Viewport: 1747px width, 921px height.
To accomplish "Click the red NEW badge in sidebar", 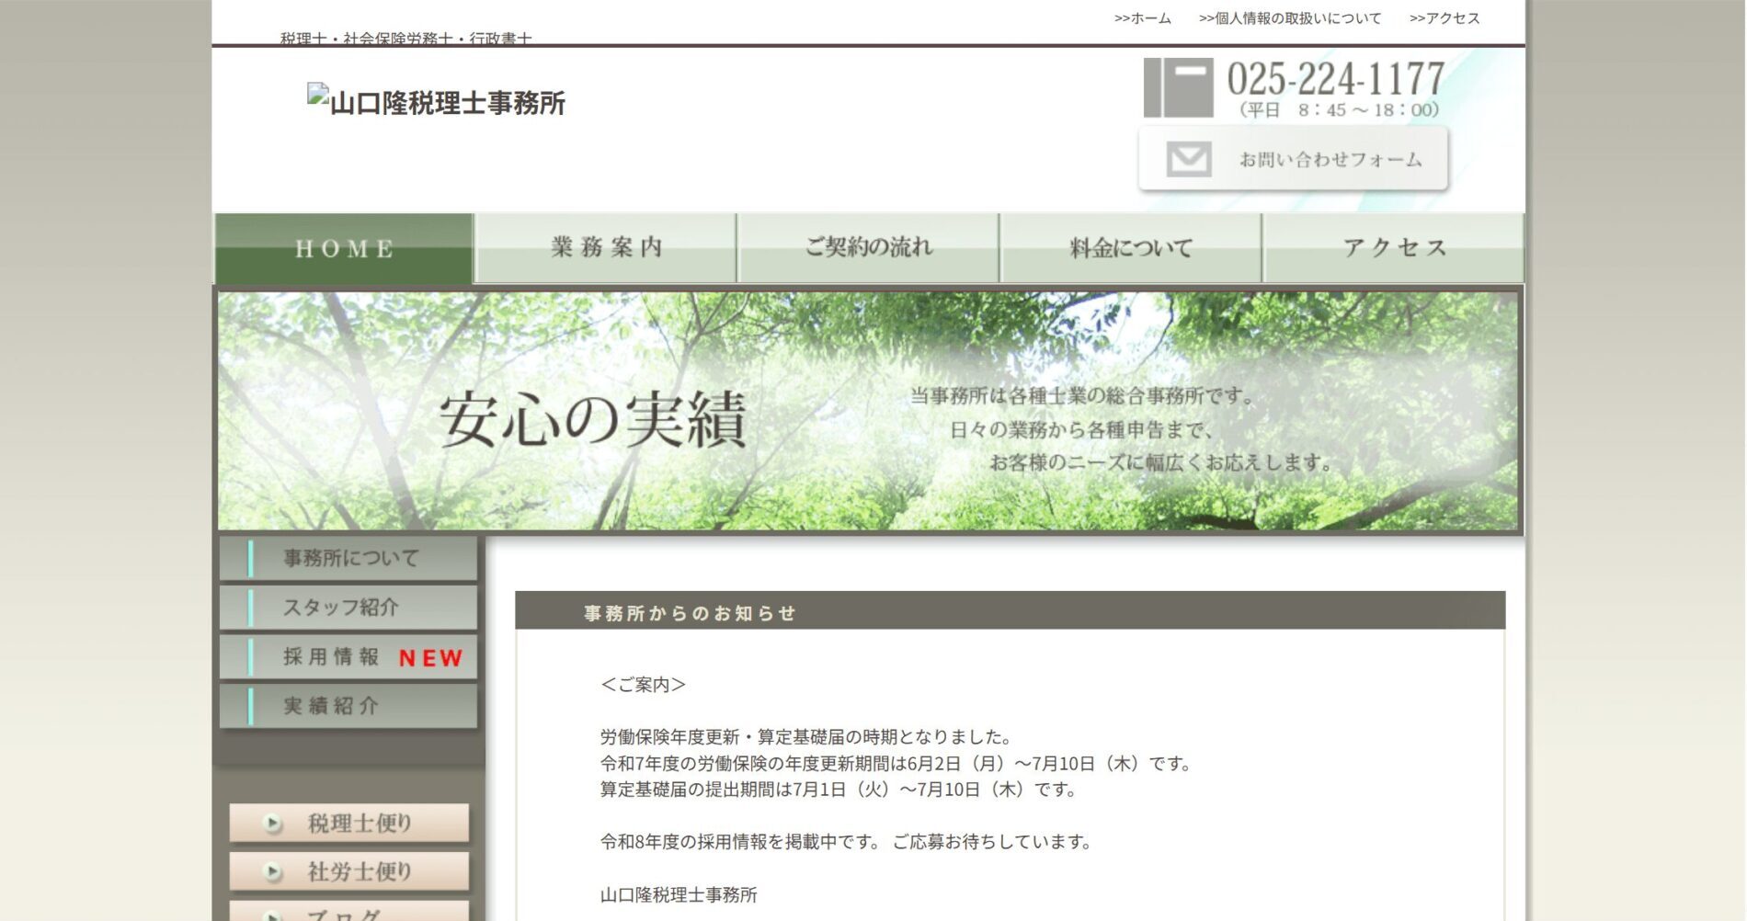I will click(x=430, y=658).
